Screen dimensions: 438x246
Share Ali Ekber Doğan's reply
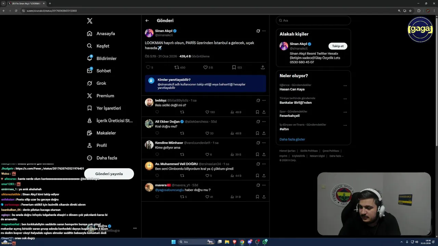click(264, 133)
